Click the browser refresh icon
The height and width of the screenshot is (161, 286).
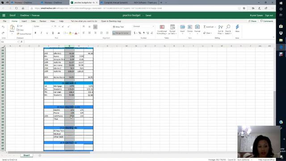click(x=17, y=8)
